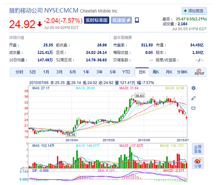The image size is (217, 185).
Task: Select the 分时 chart tab
Action: [20, 72]
